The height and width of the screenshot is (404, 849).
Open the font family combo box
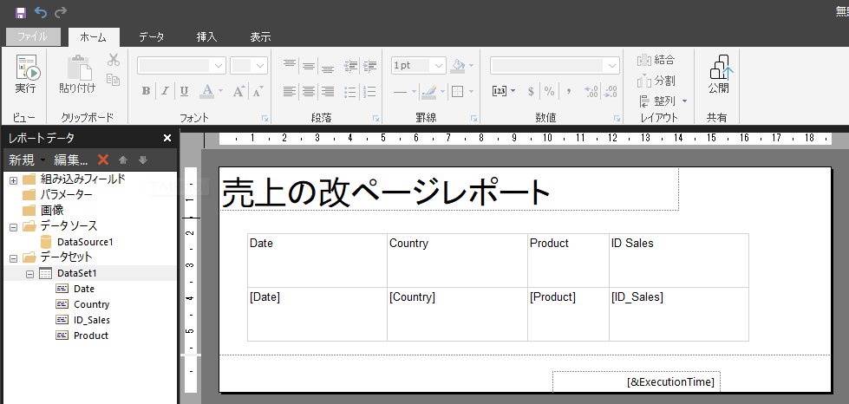point(181,66)
